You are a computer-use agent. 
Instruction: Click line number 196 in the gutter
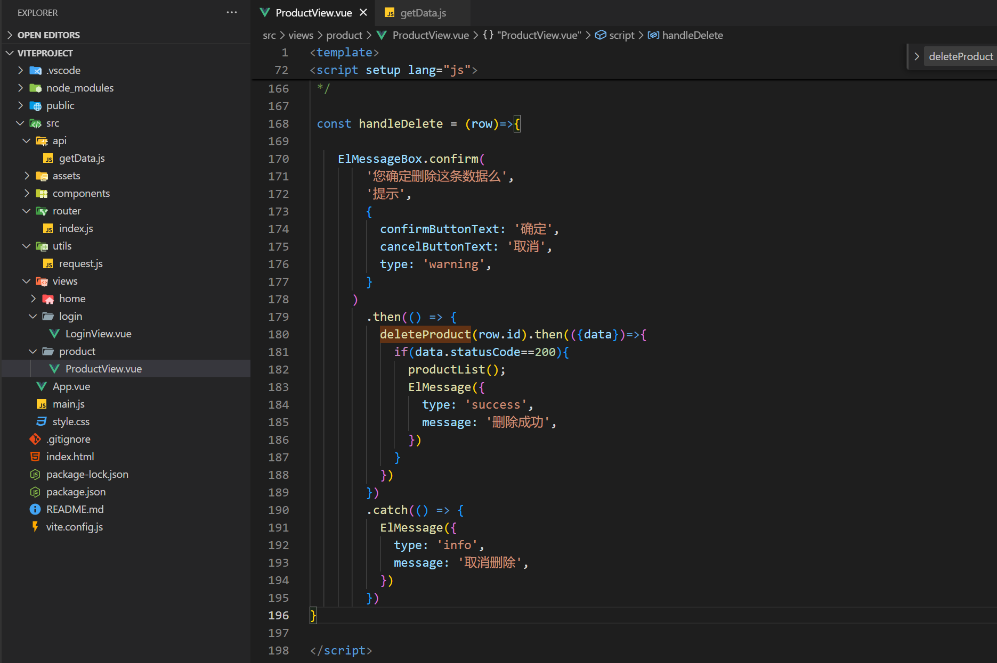click(279, 615)
